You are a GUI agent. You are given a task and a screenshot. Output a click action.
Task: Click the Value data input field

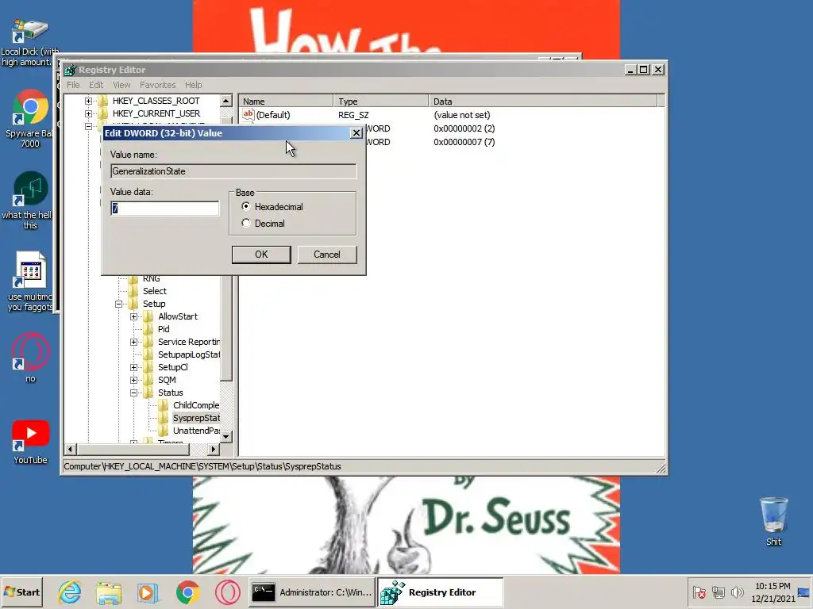[x=165, y=209]
